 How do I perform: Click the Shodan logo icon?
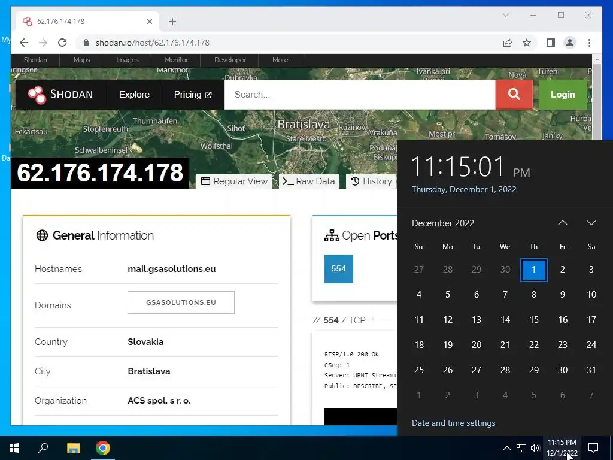click(x=37, y=95)
